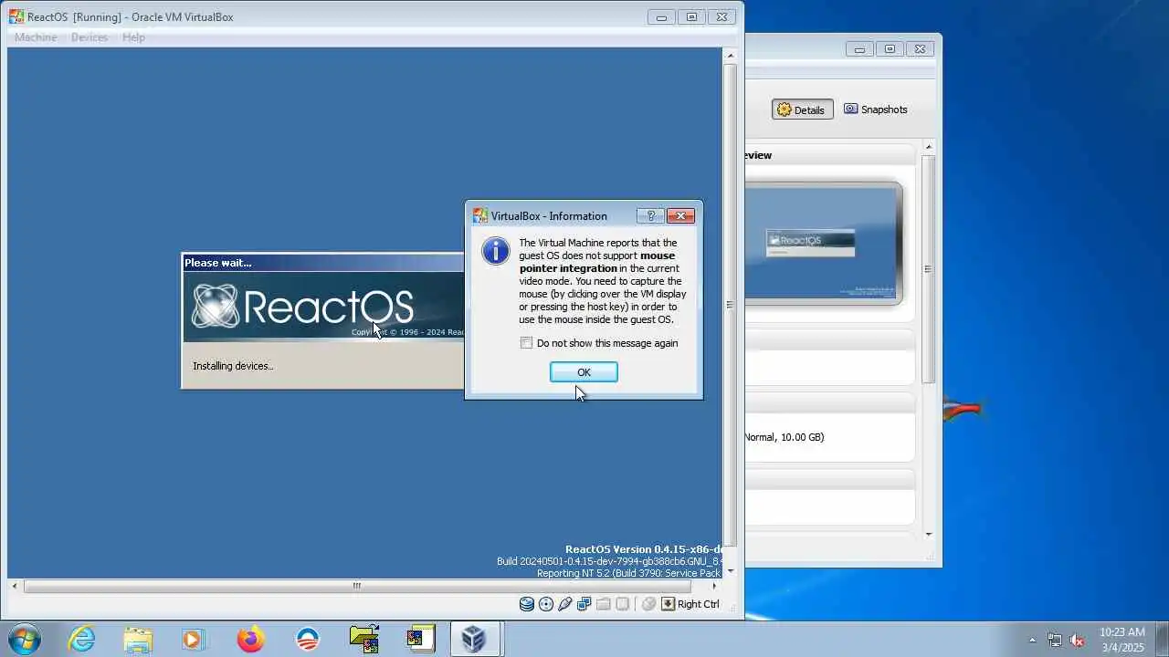The width and height of the screenshot is (1169, 657).
Task: Open the Devices menu
Action: point(90,37)
